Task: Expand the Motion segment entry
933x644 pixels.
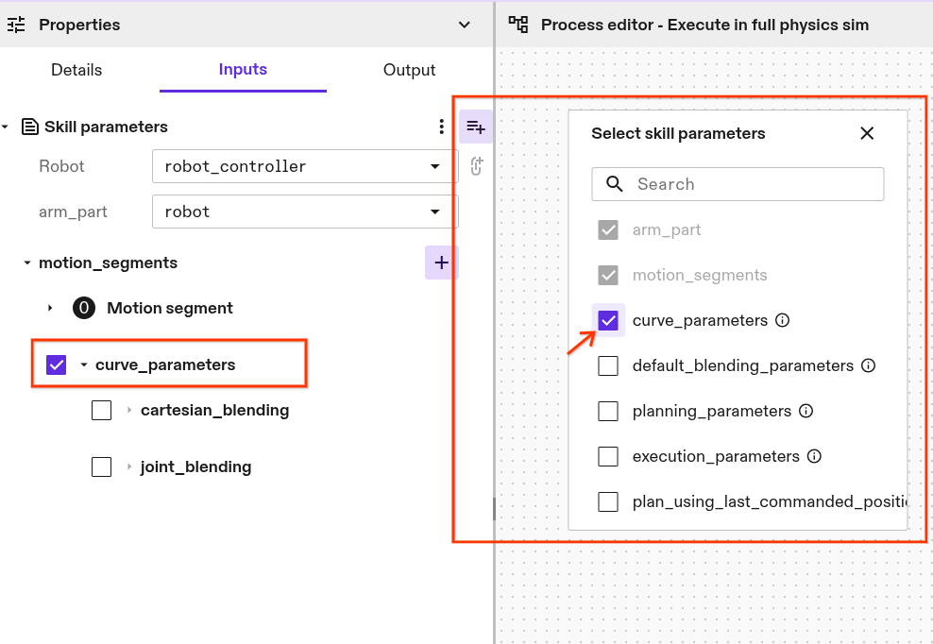Action: [x=50, y=308]
